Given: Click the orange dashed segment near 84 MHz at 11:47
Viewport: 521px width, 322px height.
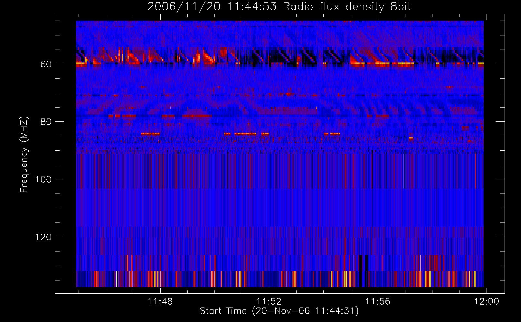Looking at the screenshot, I should tap(150, 133).
